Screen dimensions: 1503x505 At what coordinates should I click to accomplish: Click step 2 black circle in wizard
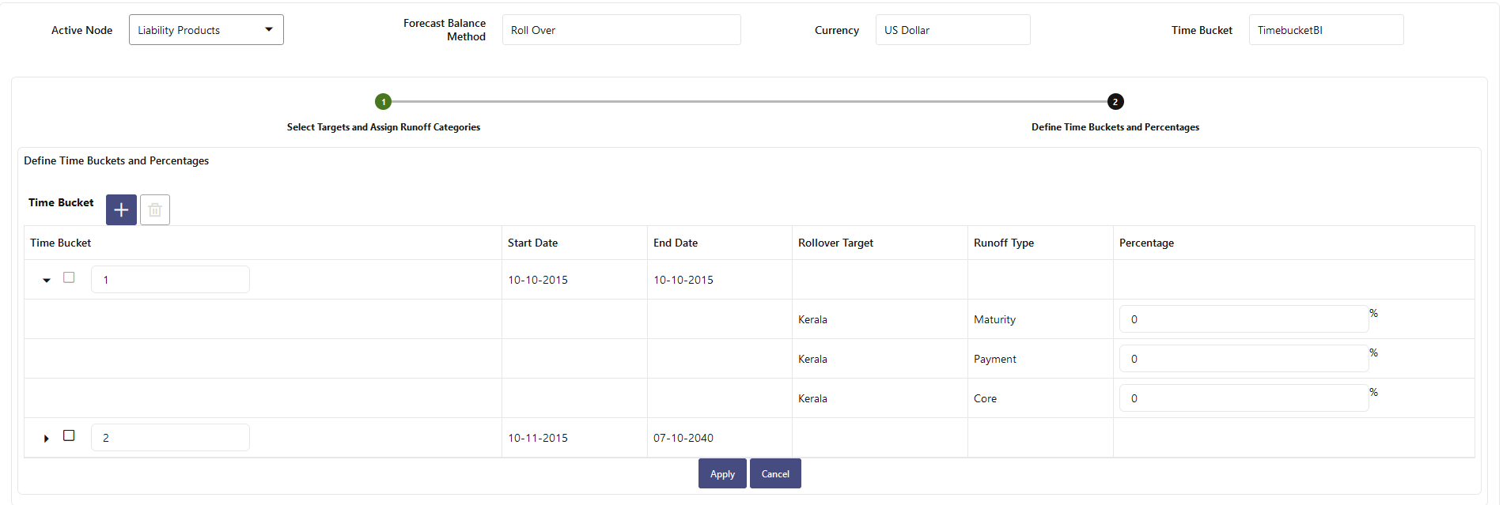[1115, 102]
